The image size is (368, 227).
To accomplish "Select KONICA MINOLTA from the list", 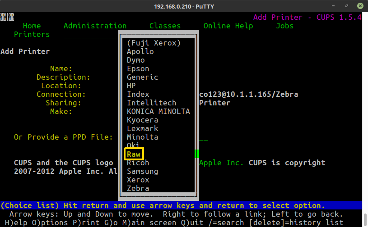I will tap(158, 111).
